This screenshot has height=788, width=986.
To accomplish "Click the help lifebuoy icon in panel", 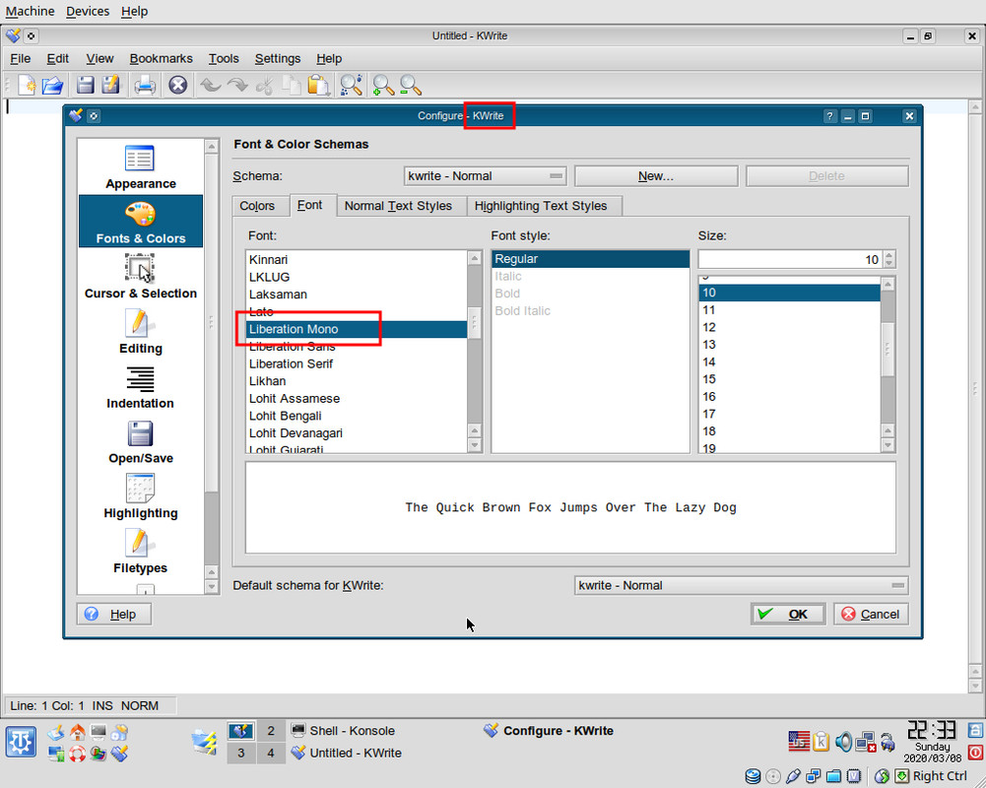I will [x=78, y=753].
